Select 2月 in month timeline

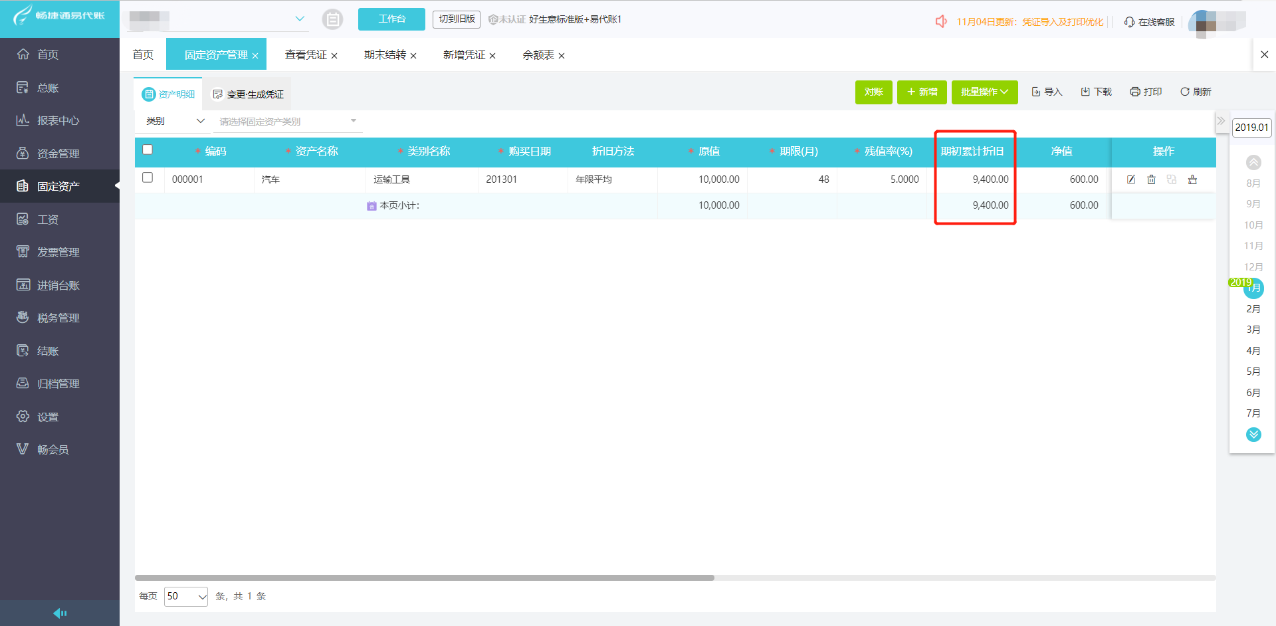(1253, 309)
